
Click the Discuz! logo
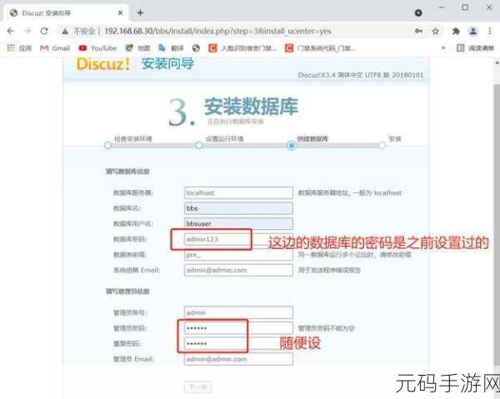pos(103,64)
